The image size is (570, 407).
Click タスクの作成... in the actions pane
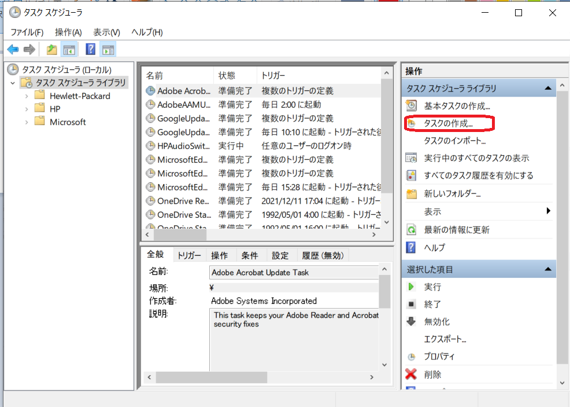pos(448,123)
